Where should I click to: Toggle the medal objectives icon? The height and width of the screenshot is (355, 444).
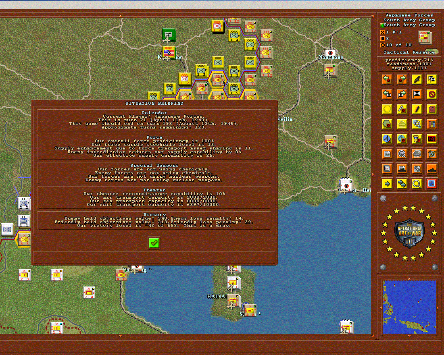417,139
